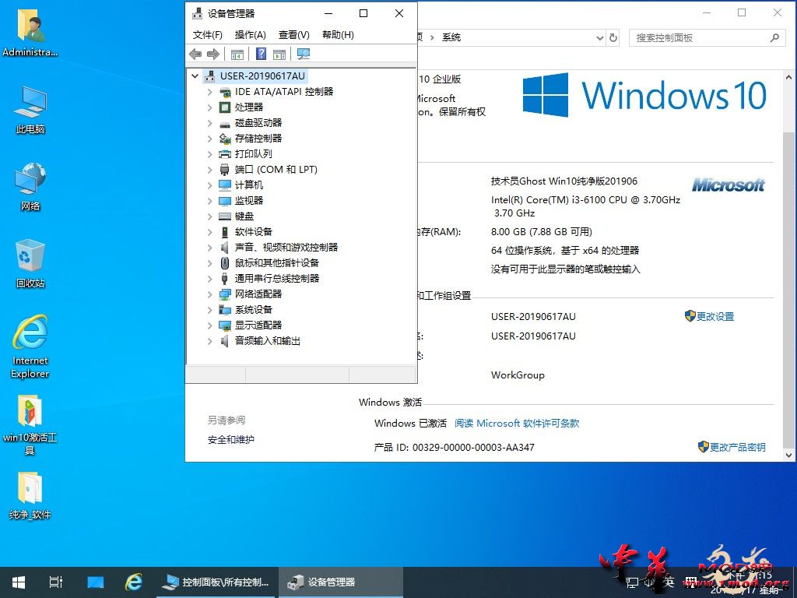Open the 查看(V) menu
Screen dimensions: 797x598
[x=293, y=35]
